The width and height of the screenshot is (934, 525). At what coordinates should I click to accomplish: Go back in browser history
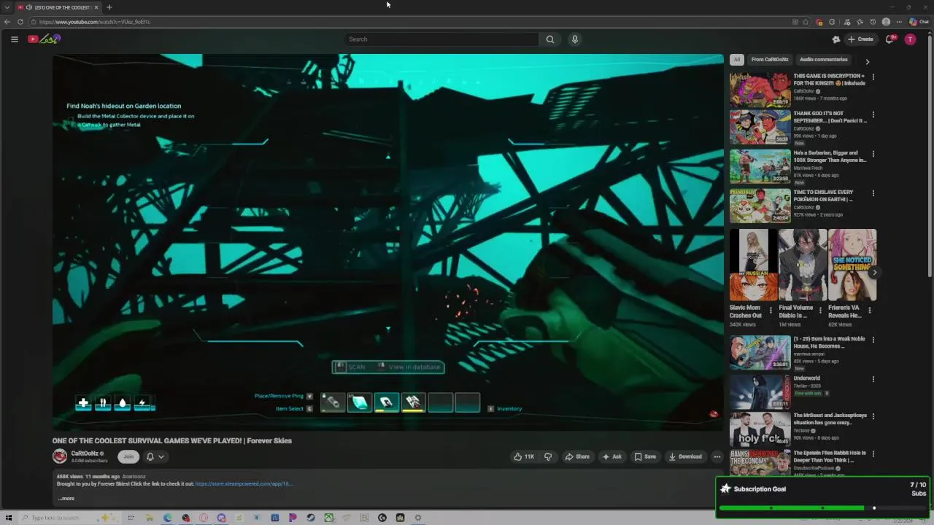click(7, 22)
